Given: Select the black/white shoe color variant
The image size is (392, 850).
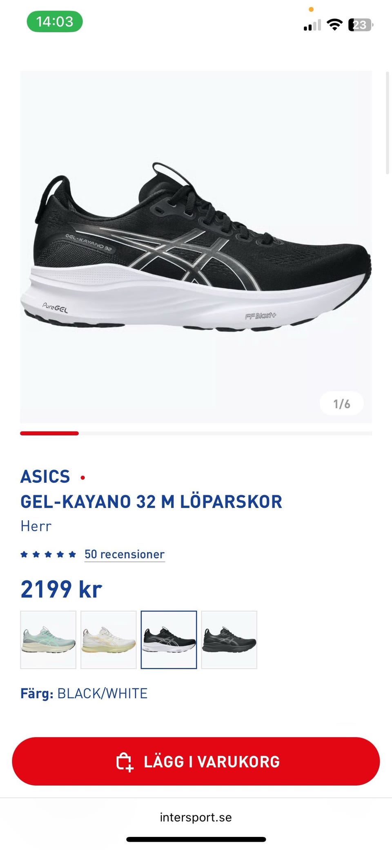Looking at the screenshot, I should point(169,640).
